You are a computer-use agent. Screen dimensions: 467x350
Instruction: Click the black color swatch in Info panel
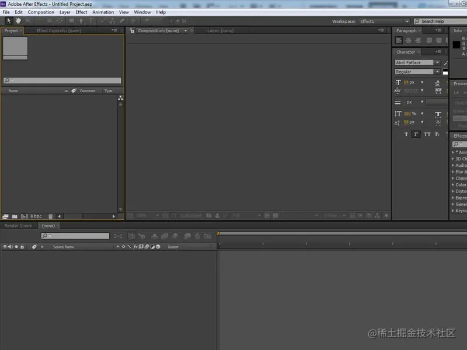pyautogui.click(x=456, y=45)
